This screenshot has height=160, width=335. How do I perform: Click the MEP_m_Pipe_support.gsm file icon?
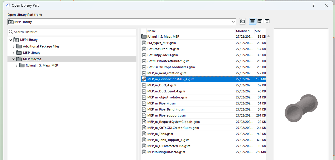click(144, 115)
